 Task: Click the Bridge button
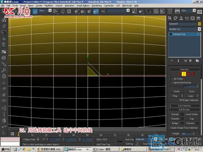(x=175, y=123)
